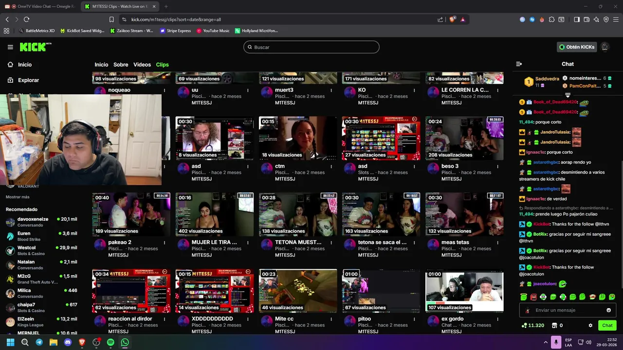
Task: Show hidden system tray icons
Action: (546, 342)
